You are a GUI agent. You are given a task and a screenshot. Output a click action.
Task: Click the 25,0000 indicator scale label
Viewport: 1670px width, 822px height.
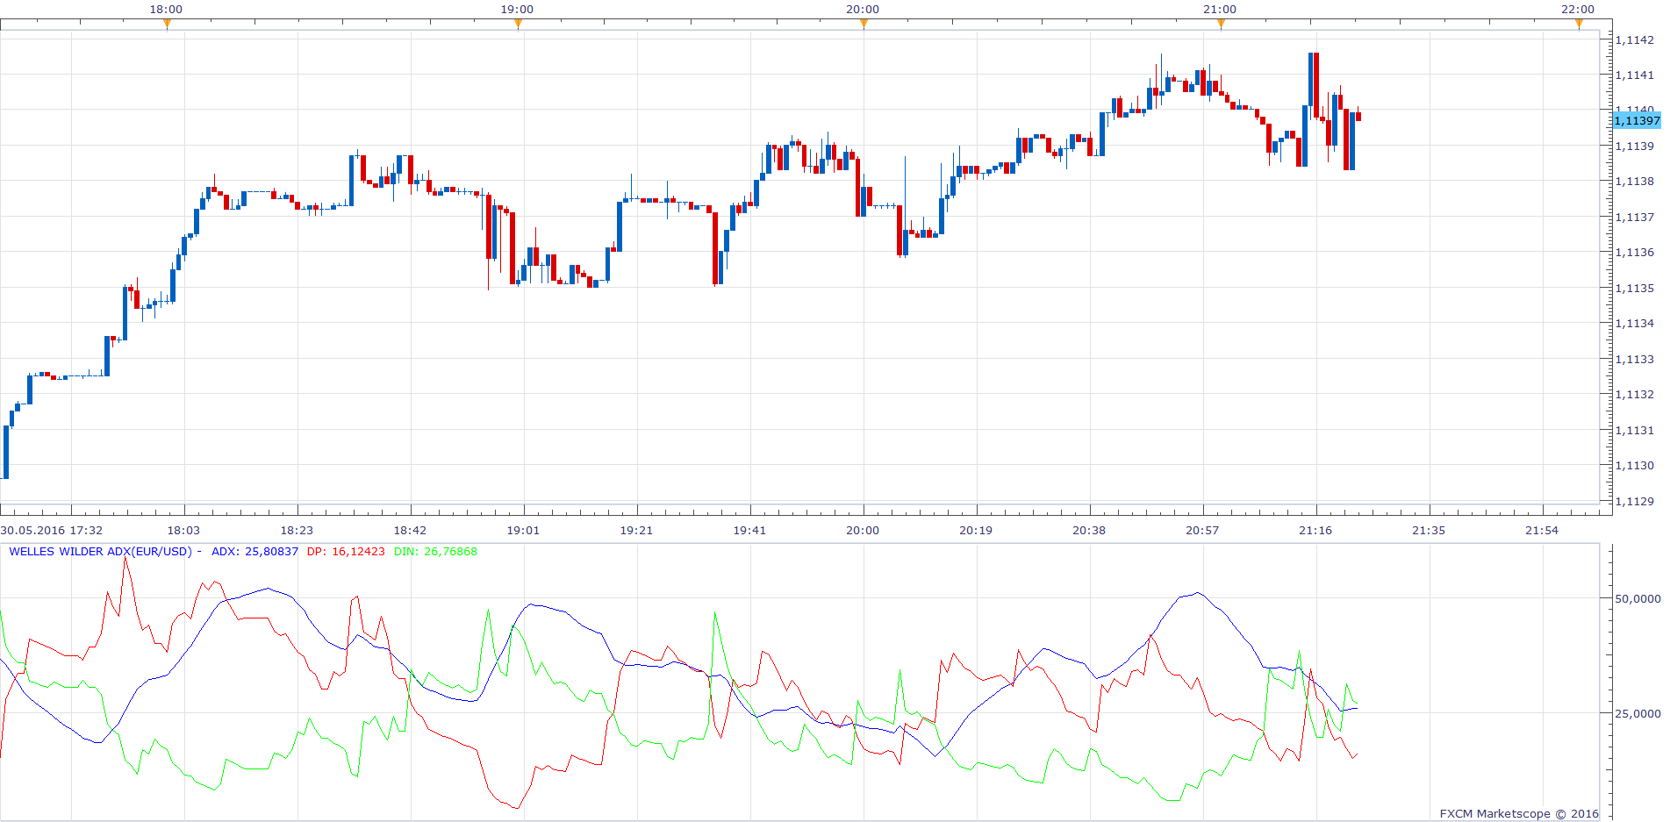point(1638,713)
